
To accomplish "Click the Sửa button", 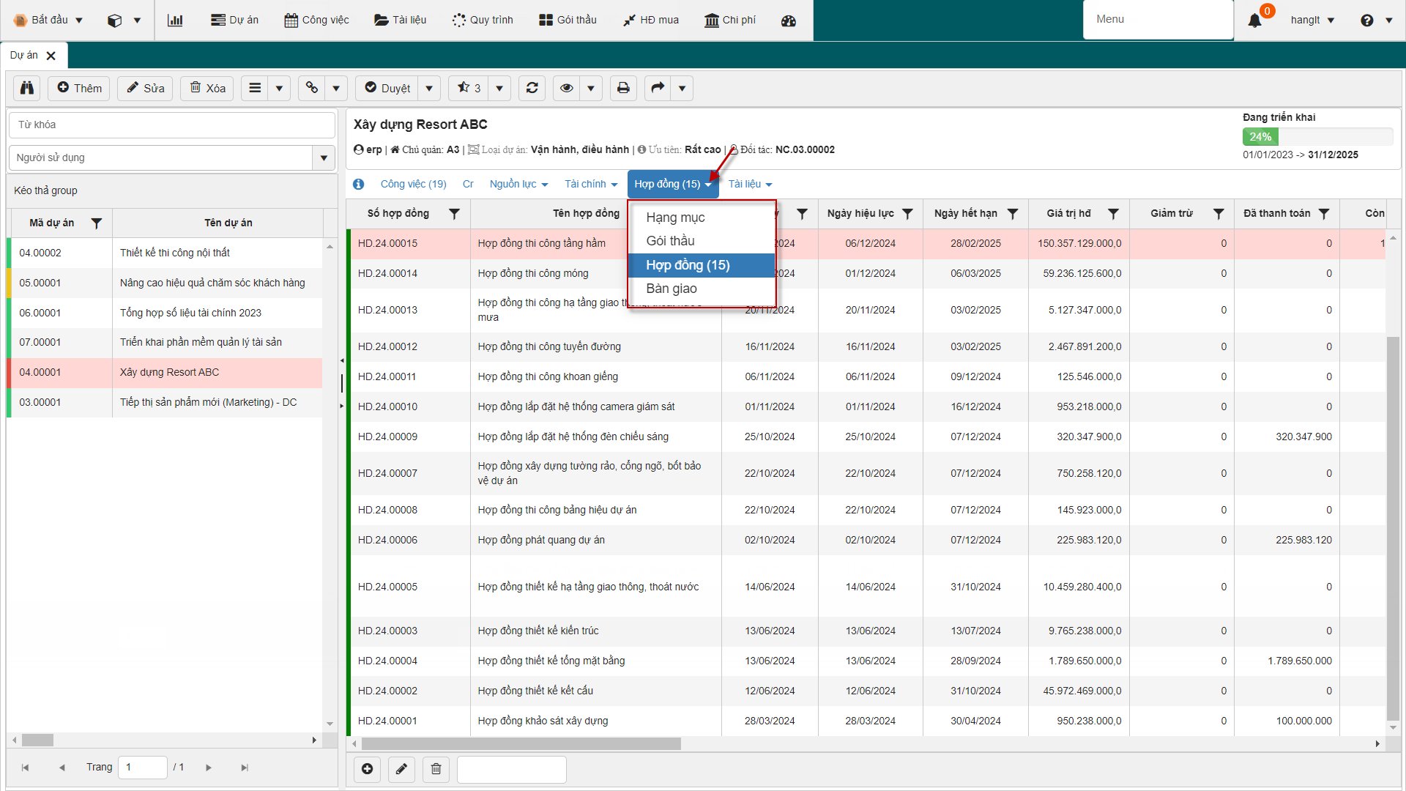I will [x=145, y=88].
